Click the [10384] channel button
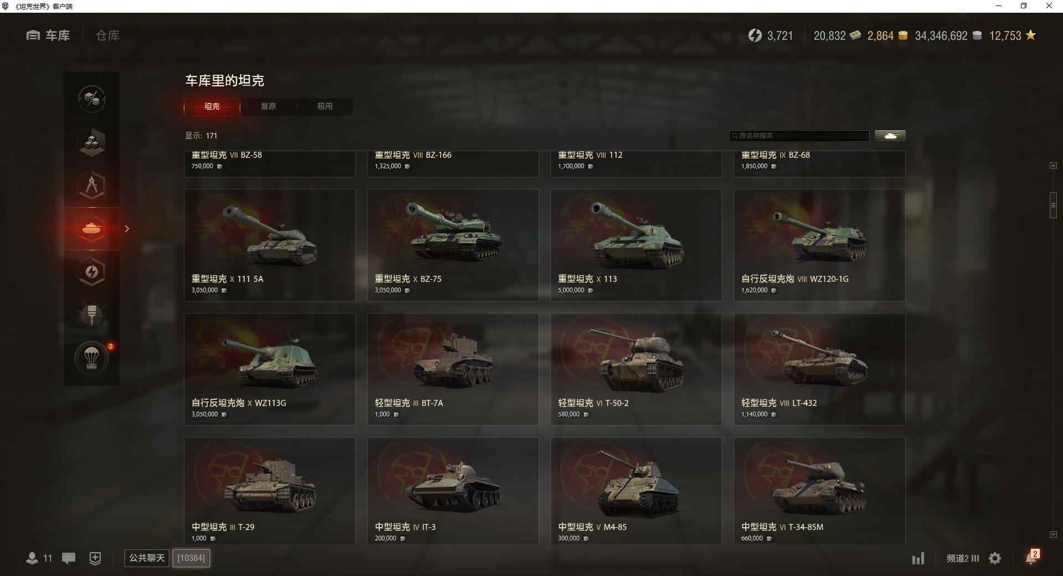Screen dimensions: 1063x576 [191, 558]
